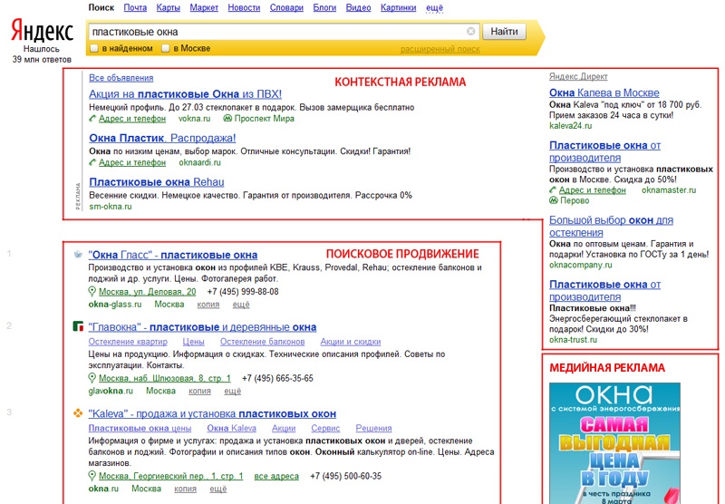The height and width of the screenshot is (504, 725).
Task: Click the Найти search button
Action: [504, 32]
